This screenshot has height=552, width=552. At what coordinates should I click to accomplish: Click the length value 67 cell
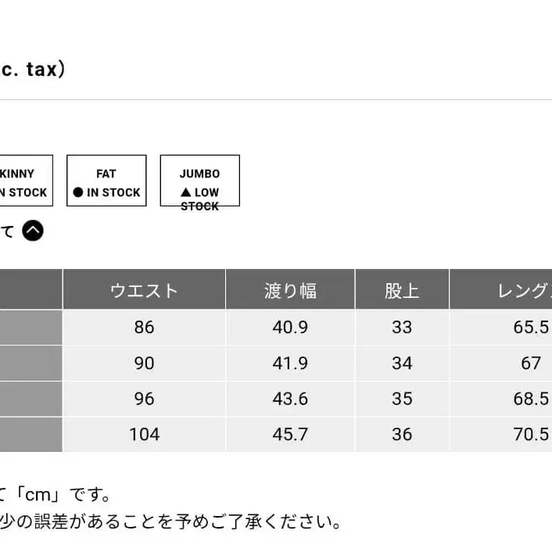pyautogui.click(x=531, y=363)
